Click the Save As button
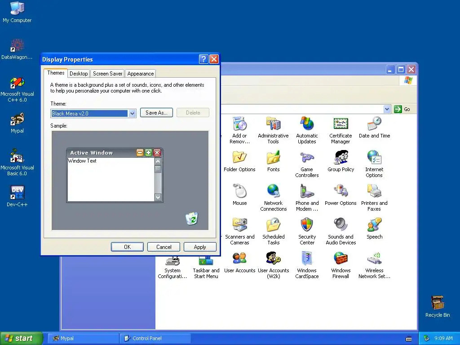Viewport: 460px width, 345px height. click(x=156, y=113)
